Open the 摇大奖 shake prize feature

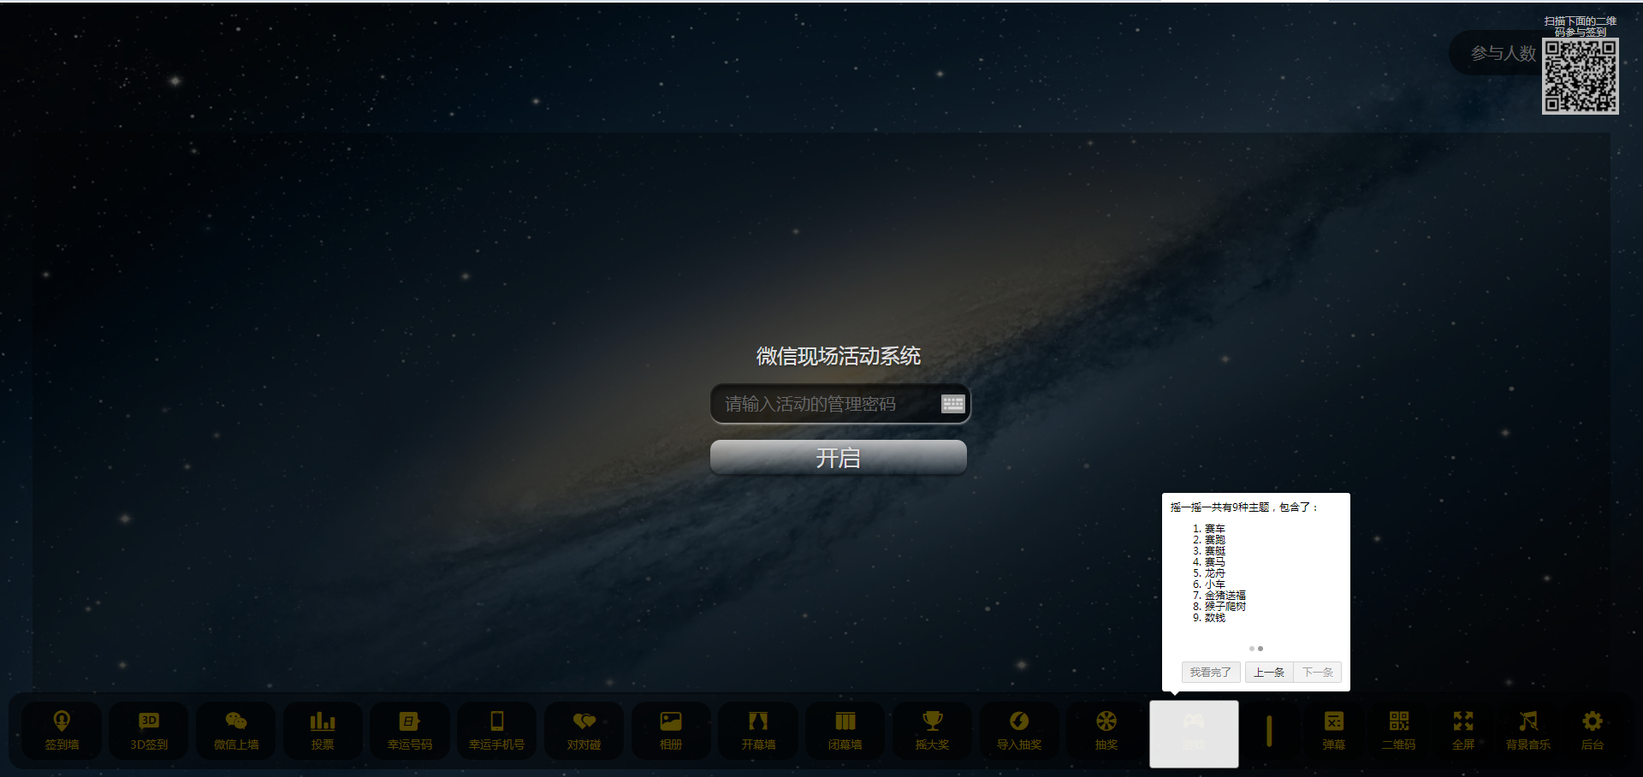pos(932,730)
